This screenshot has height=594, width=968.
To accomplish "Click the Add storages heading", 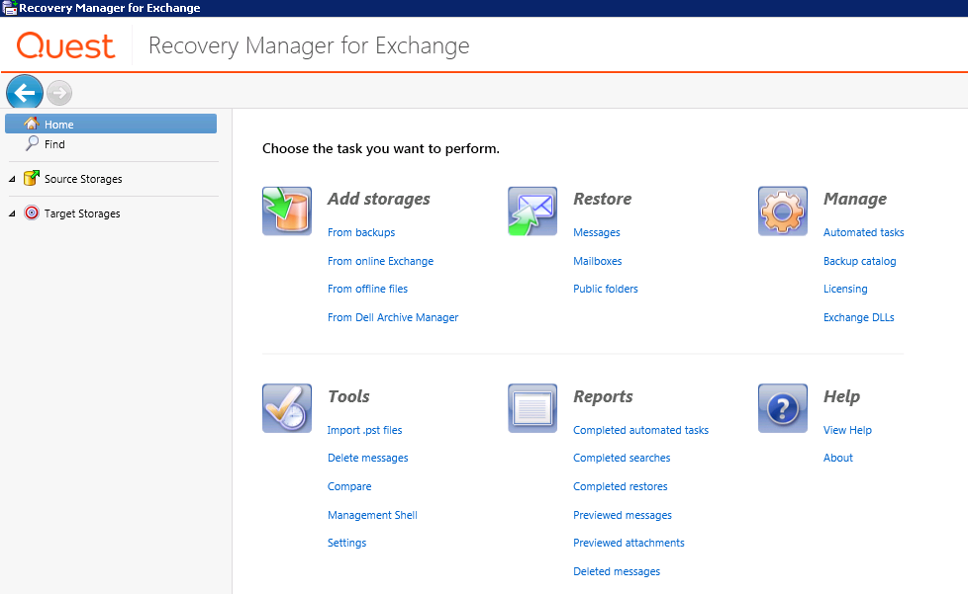I will (x=378, y=199).
